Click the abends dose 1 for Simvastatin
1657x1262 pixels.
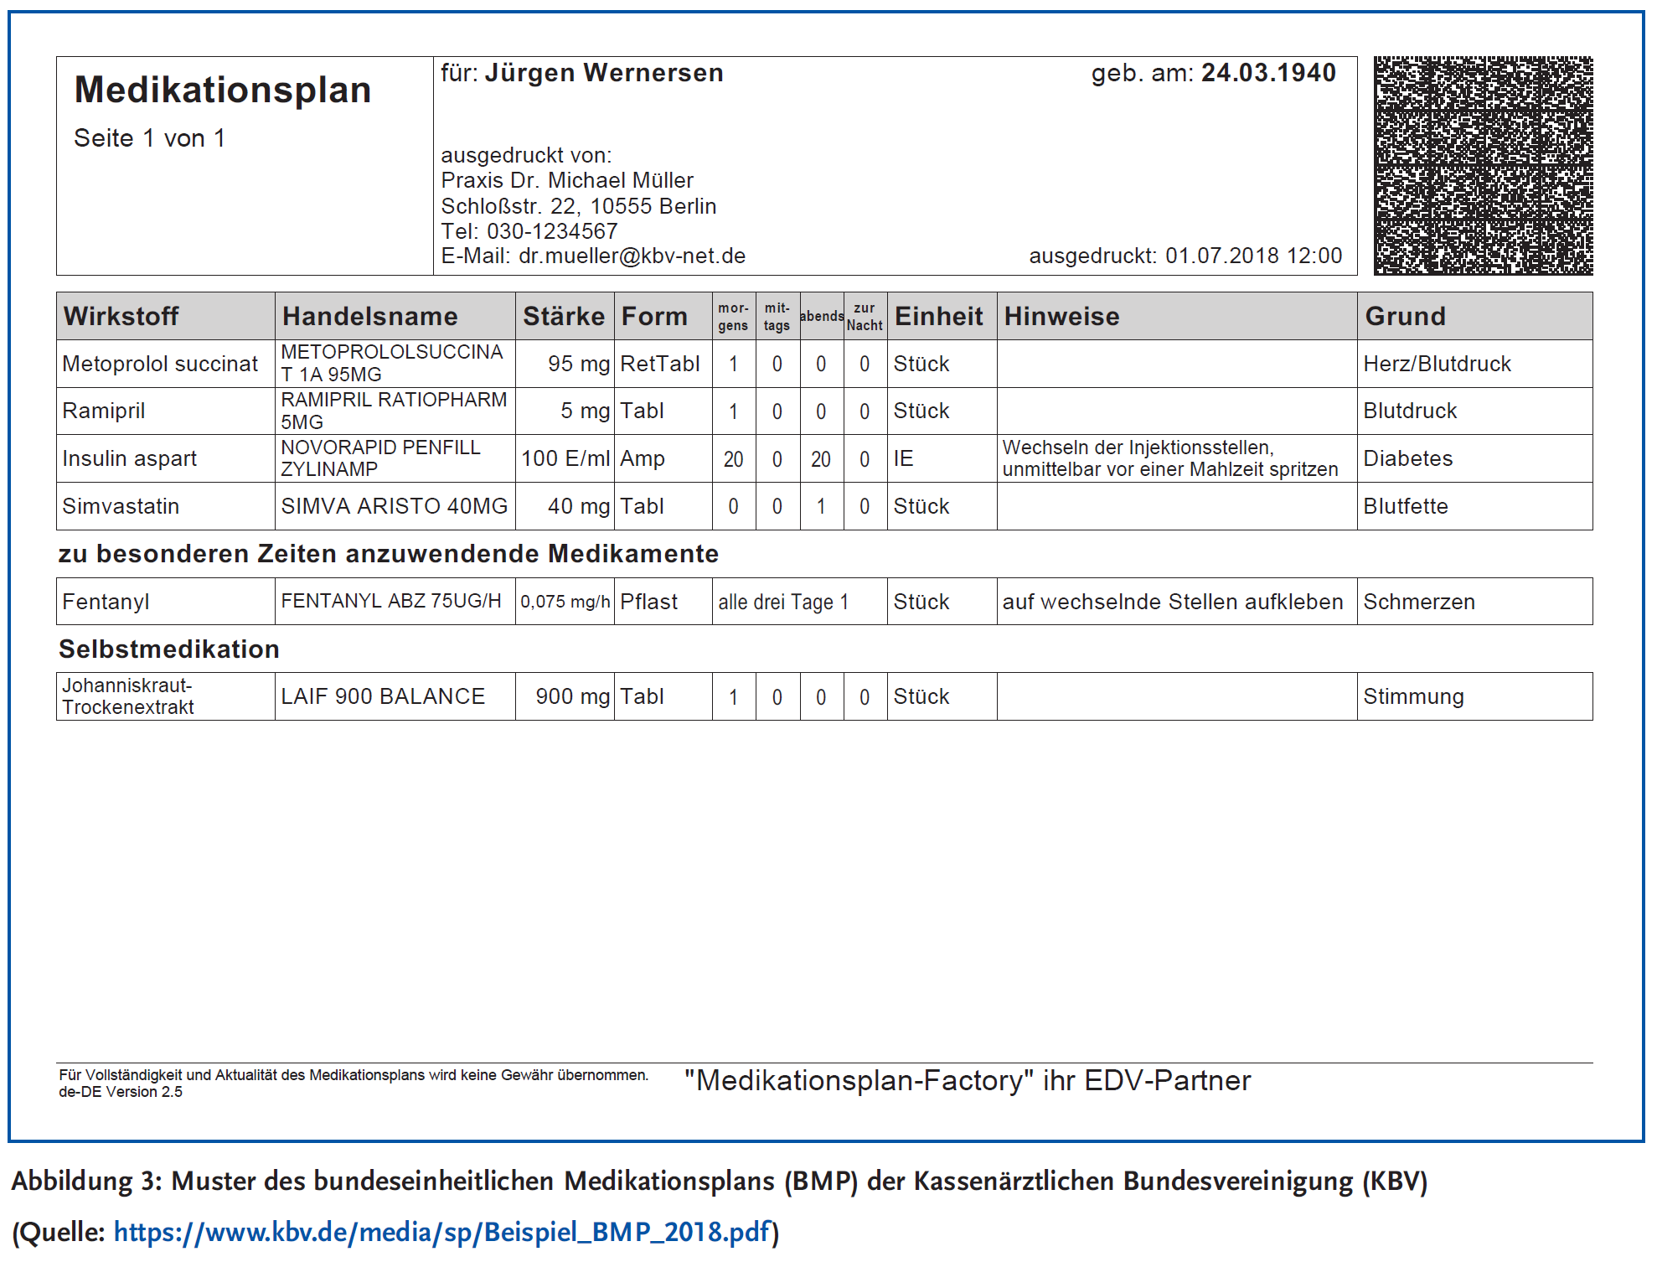(821, 507)
